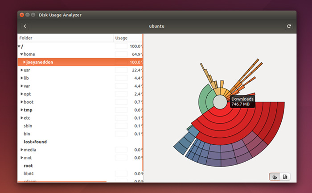
Task: Click the horizontal scrollbar under folder list
Action: [62, 182]
